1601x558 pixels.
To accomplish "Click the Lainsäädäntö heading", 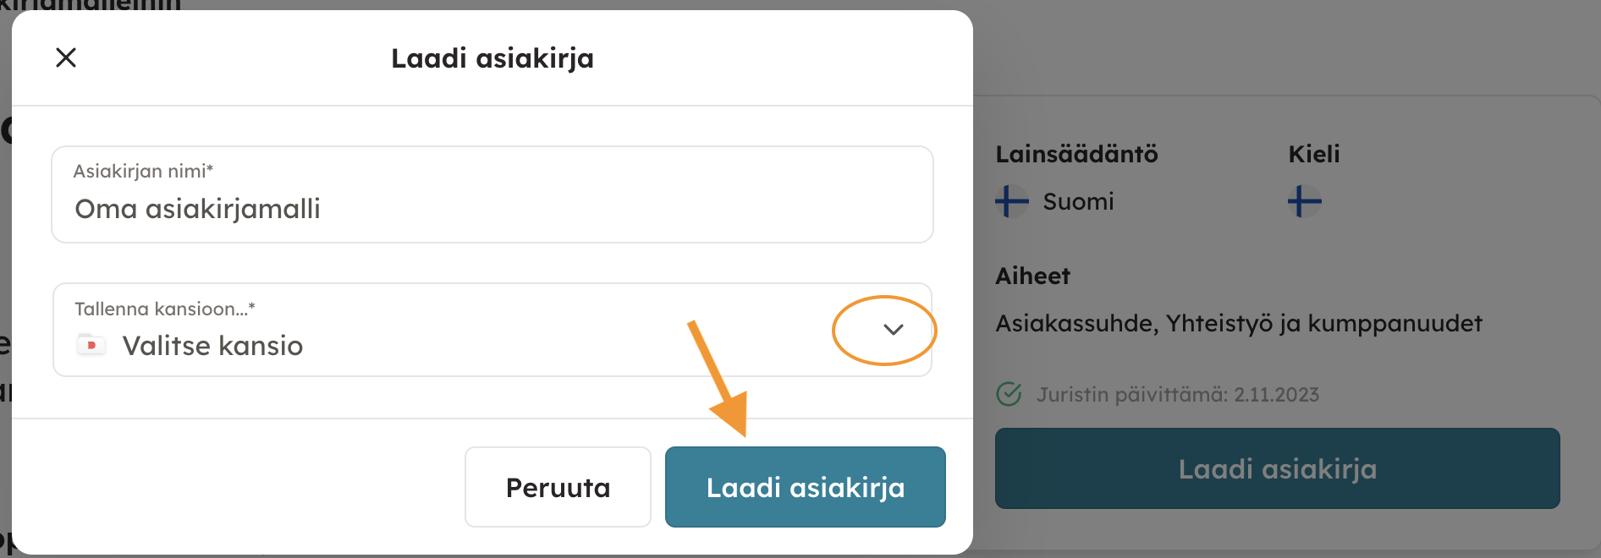I will (1076, 154).
